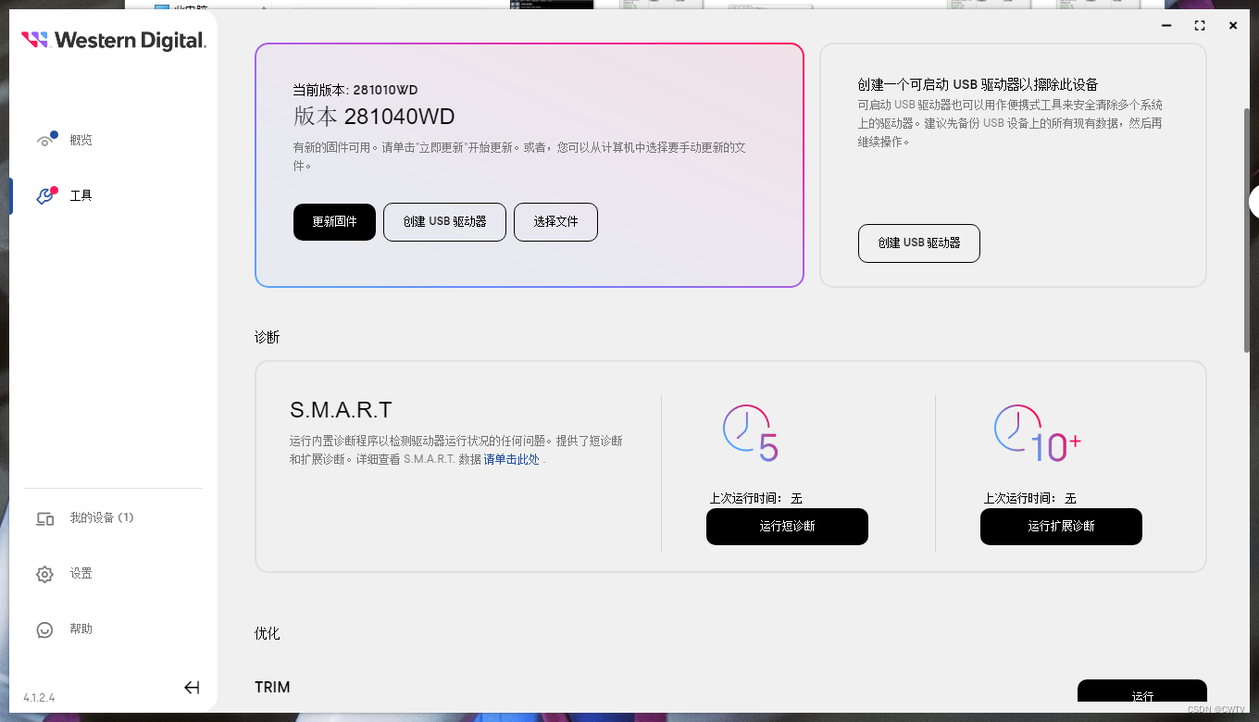Viewport: 1259px width, 722px height.
Task: Collapse the sidebar with the arrow icon
Action: coord(192,687)
